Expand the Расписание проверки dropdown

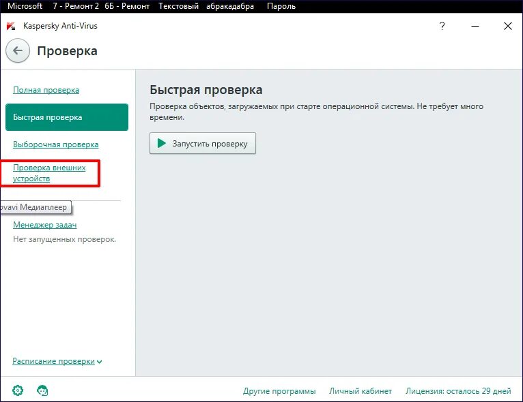point(57,361)
